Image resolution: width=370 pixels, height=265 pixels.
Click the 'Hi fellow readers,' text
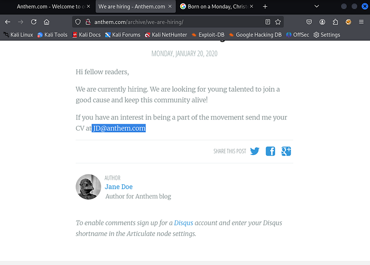pyautogui.click(x=102, y=72)
